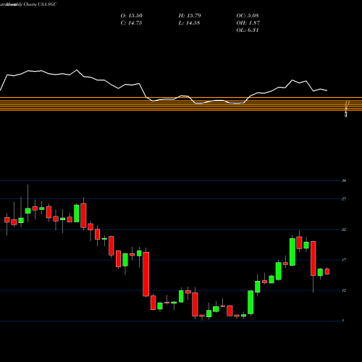Viewport: 362px width, 362px height.
Task: Click the 'H: 15.79' high value
Action: point(190,16)
